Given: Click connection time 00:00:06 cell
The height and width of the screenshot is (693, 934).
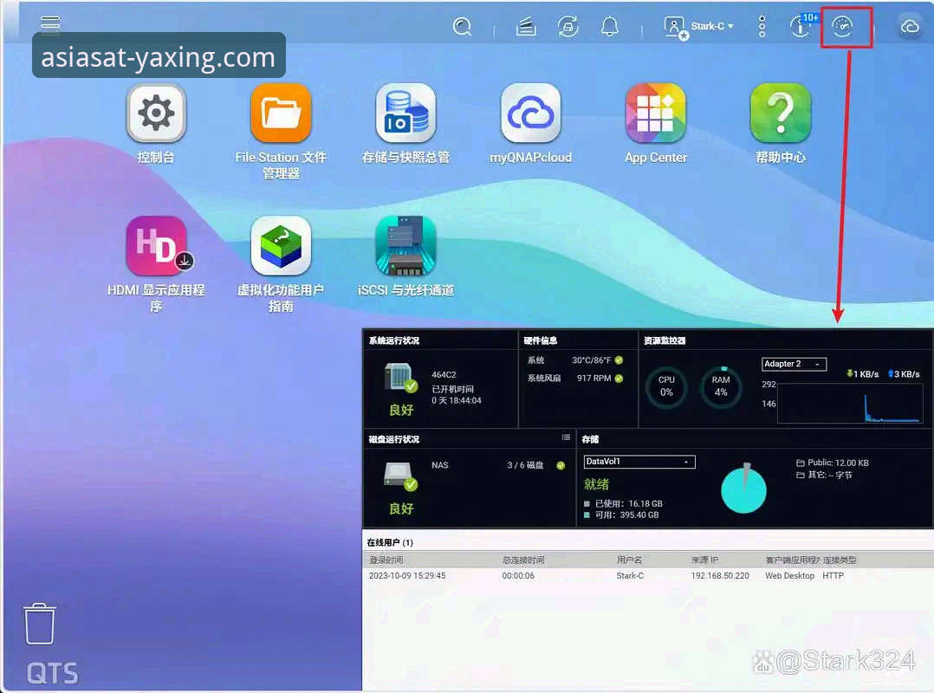Looking at the screenshot, I should pyautogui.click(x=517, y=576).
